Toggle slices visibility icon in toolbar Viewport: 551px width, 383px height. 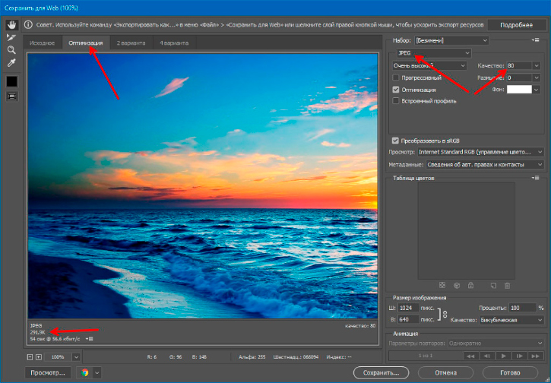(x=11, y=97)
